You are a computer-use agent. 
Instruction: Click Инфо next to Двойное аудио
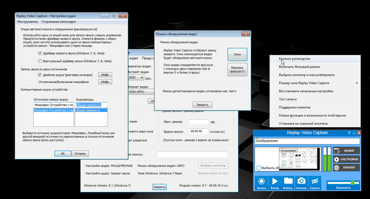click(105, 75)
